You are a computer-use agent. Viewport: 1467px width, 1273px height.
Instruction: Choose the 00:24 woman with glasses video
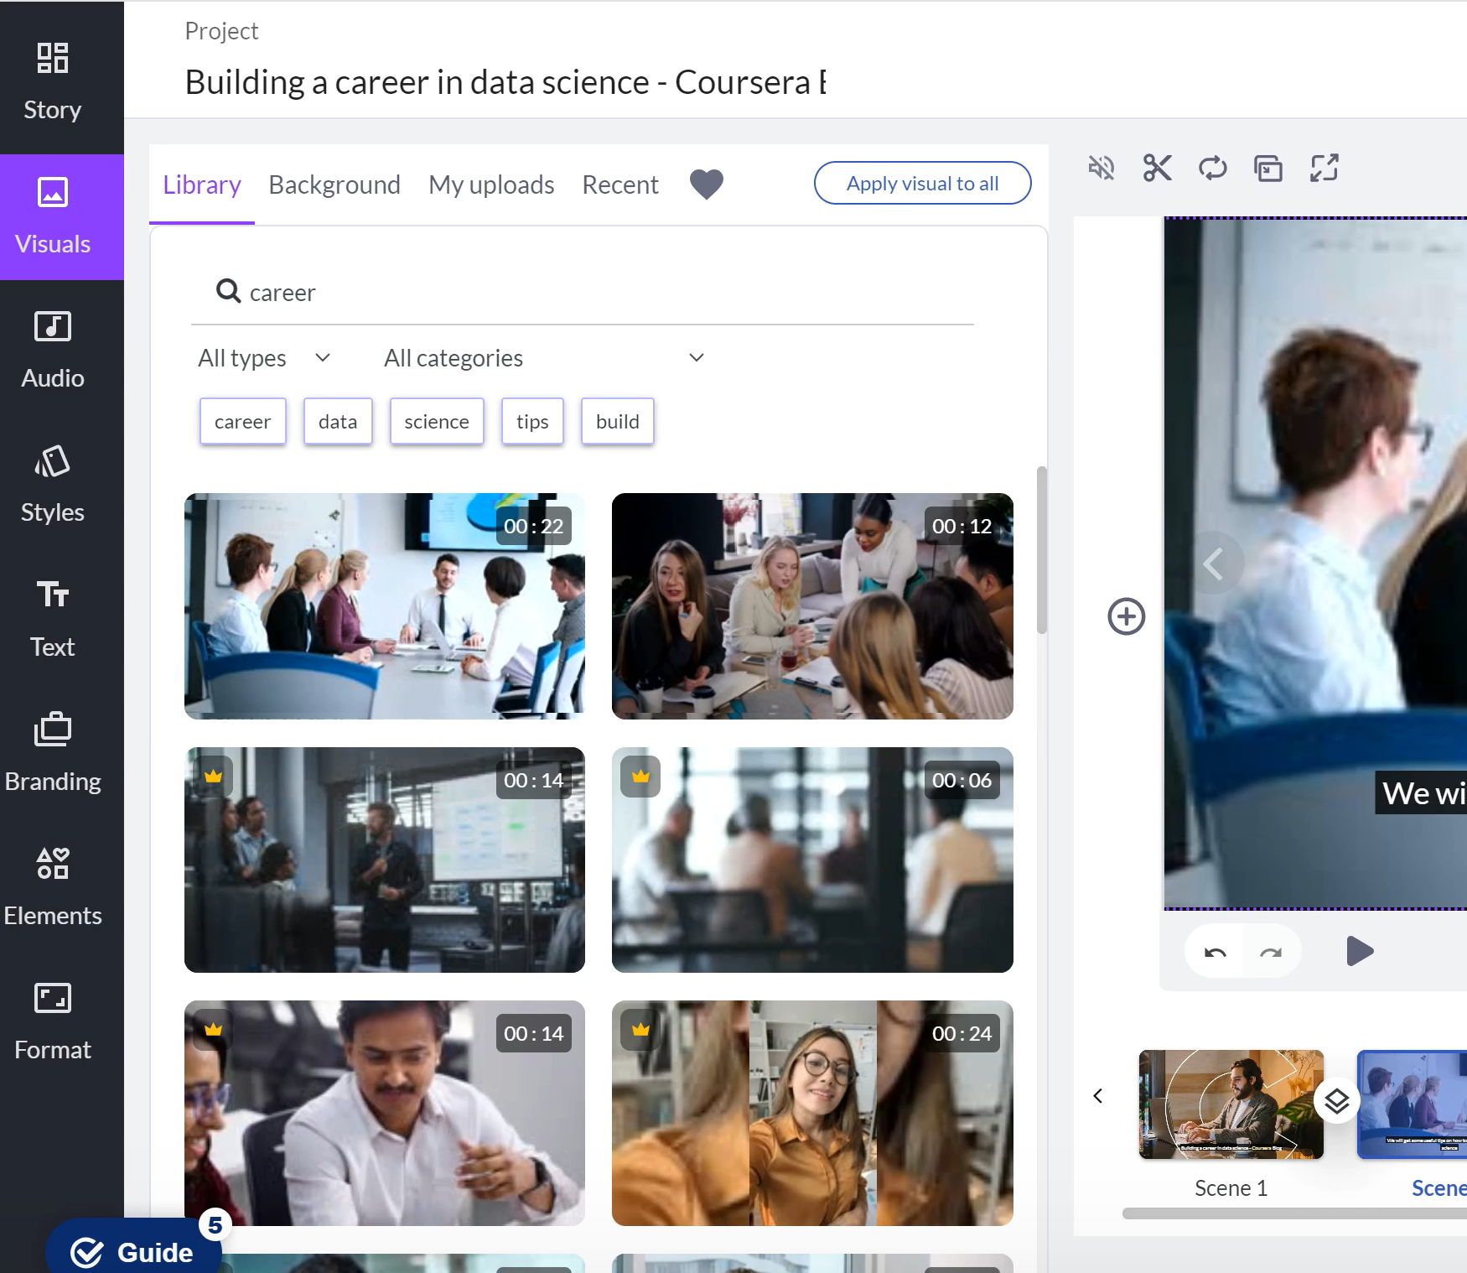[812, 1113]
